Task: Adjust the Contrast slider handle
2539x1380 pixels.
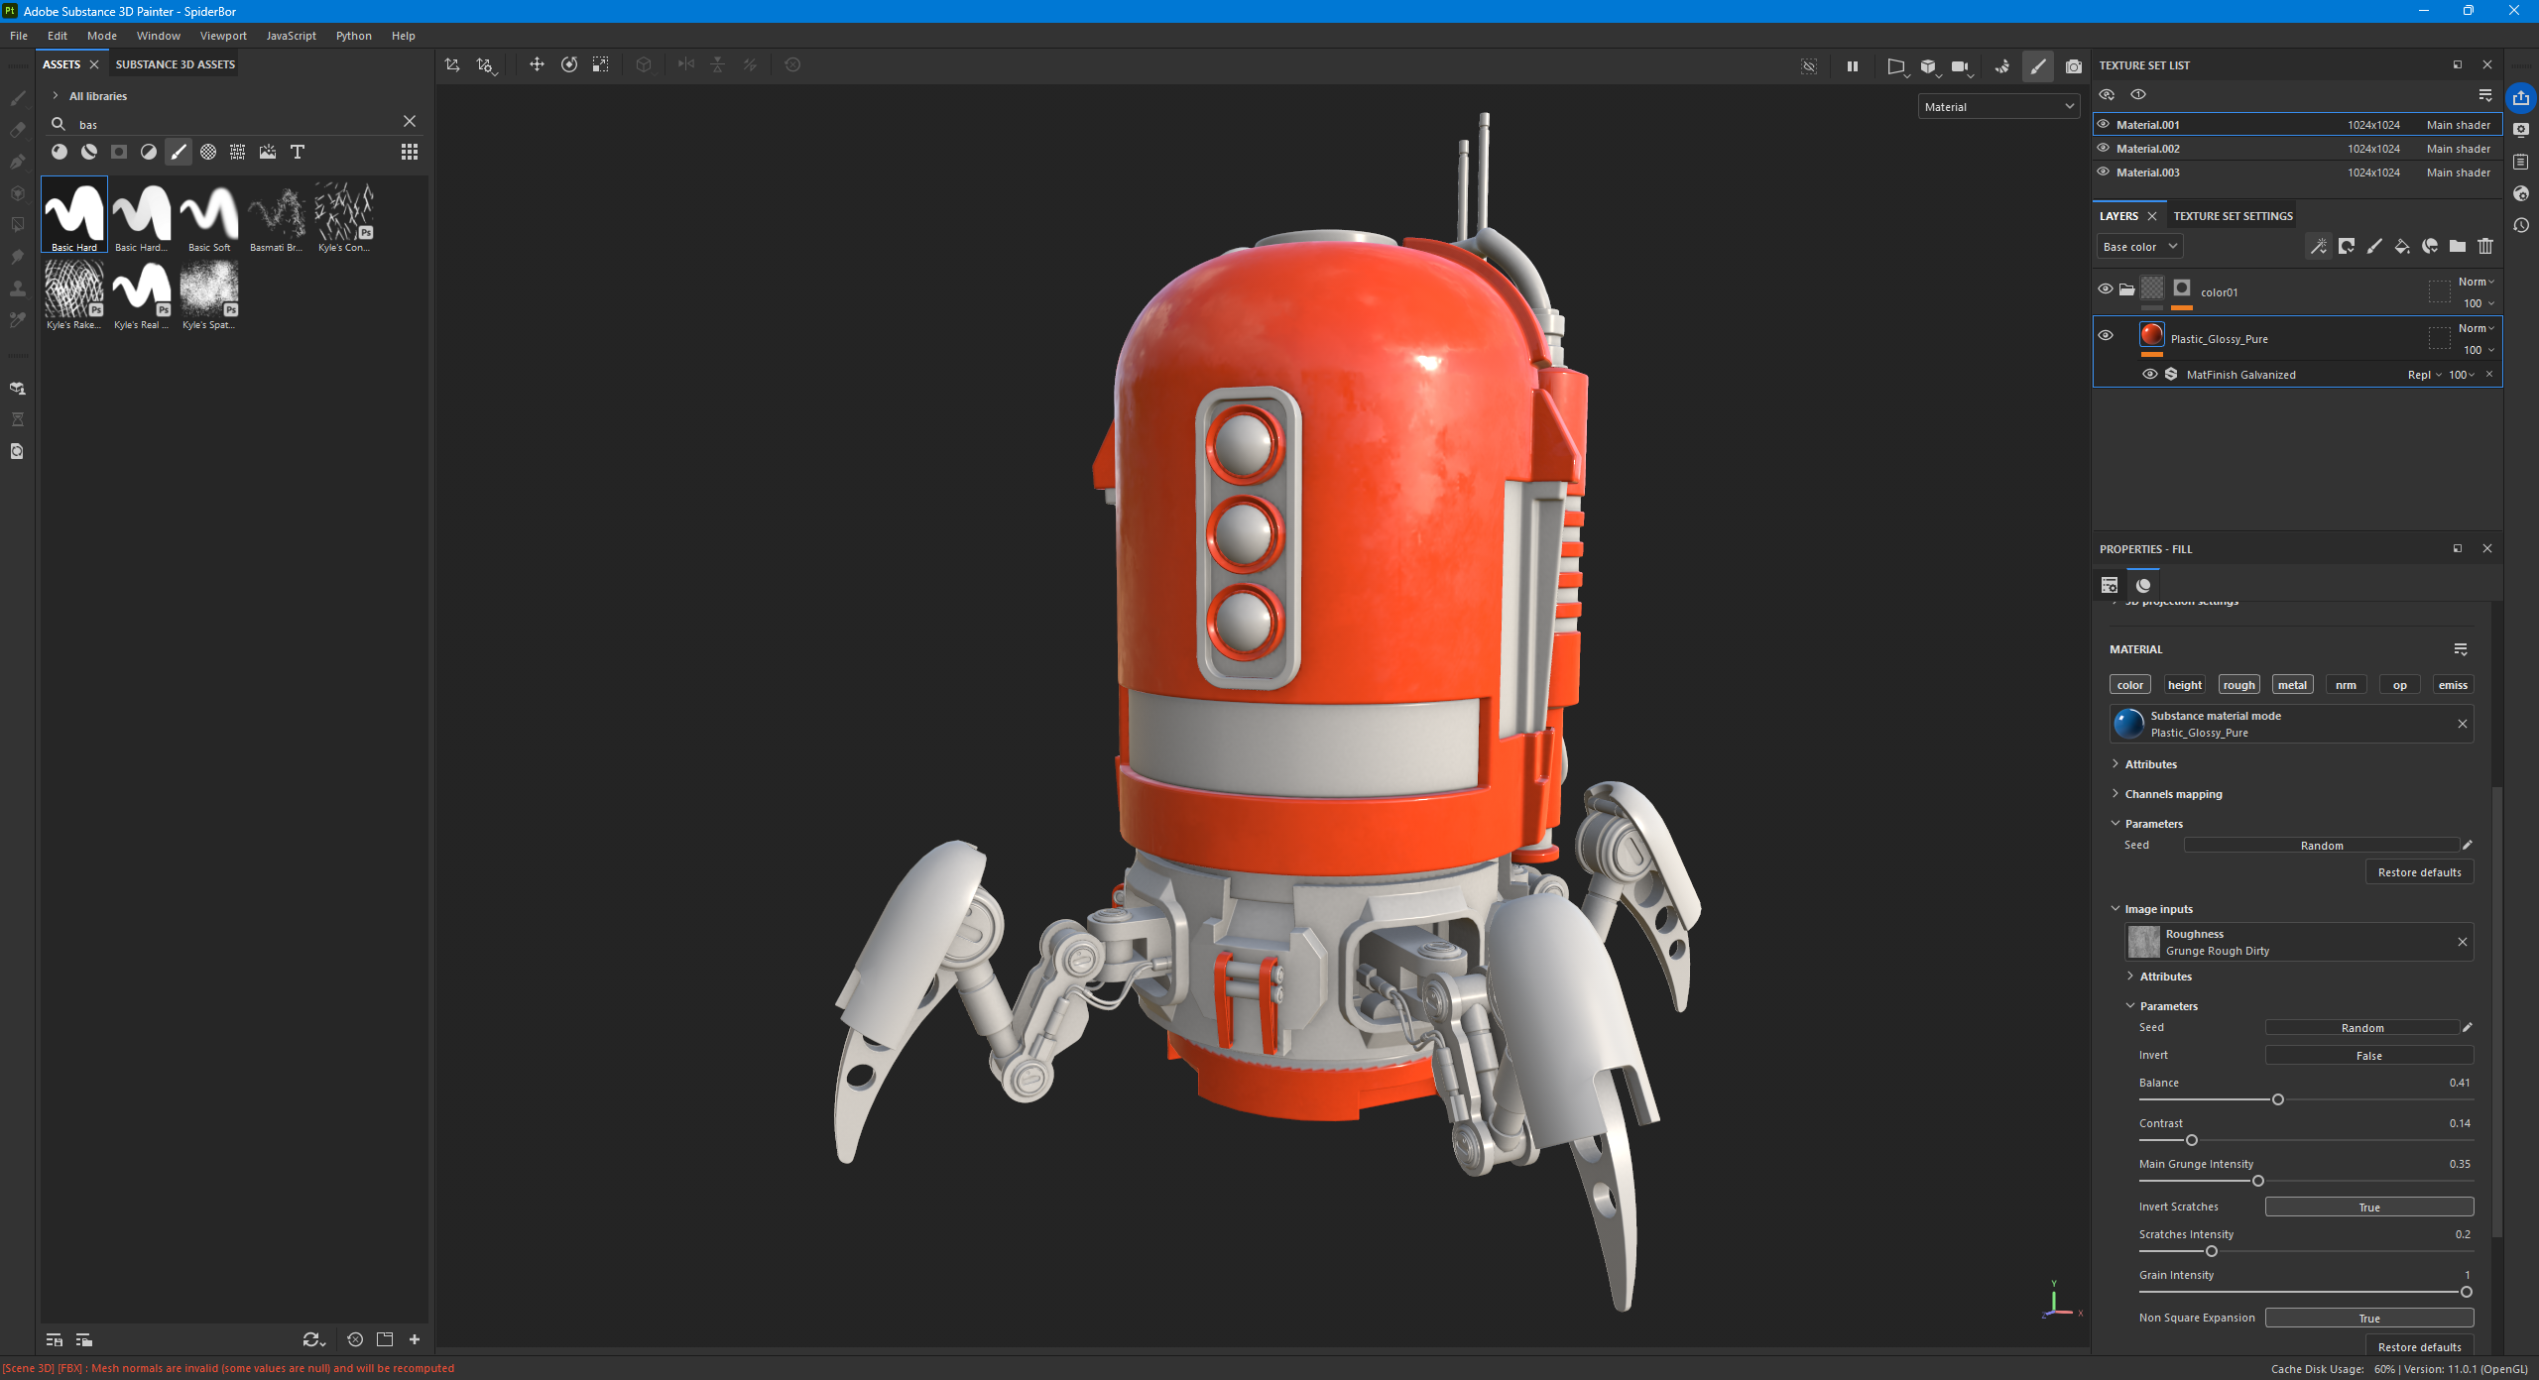Action: [x=2191, y=1140]
